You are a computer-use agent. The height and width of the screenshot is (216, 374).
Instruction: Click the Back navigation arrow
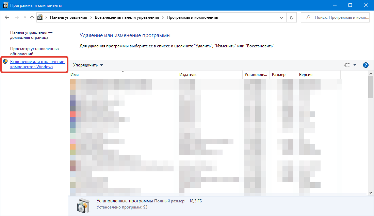pyautogui.click(x=7, y=17)
